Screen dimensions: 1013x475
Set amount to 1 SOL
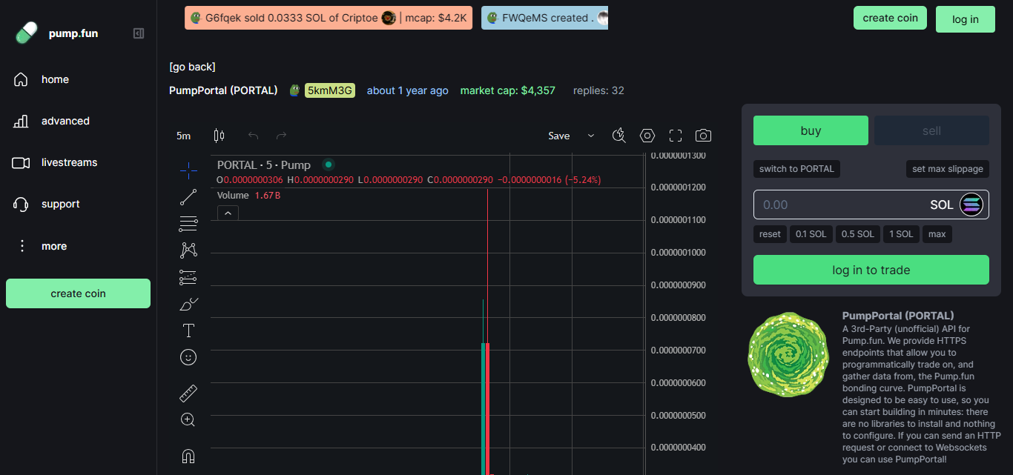pyautogui.click(x=900, y=234)
